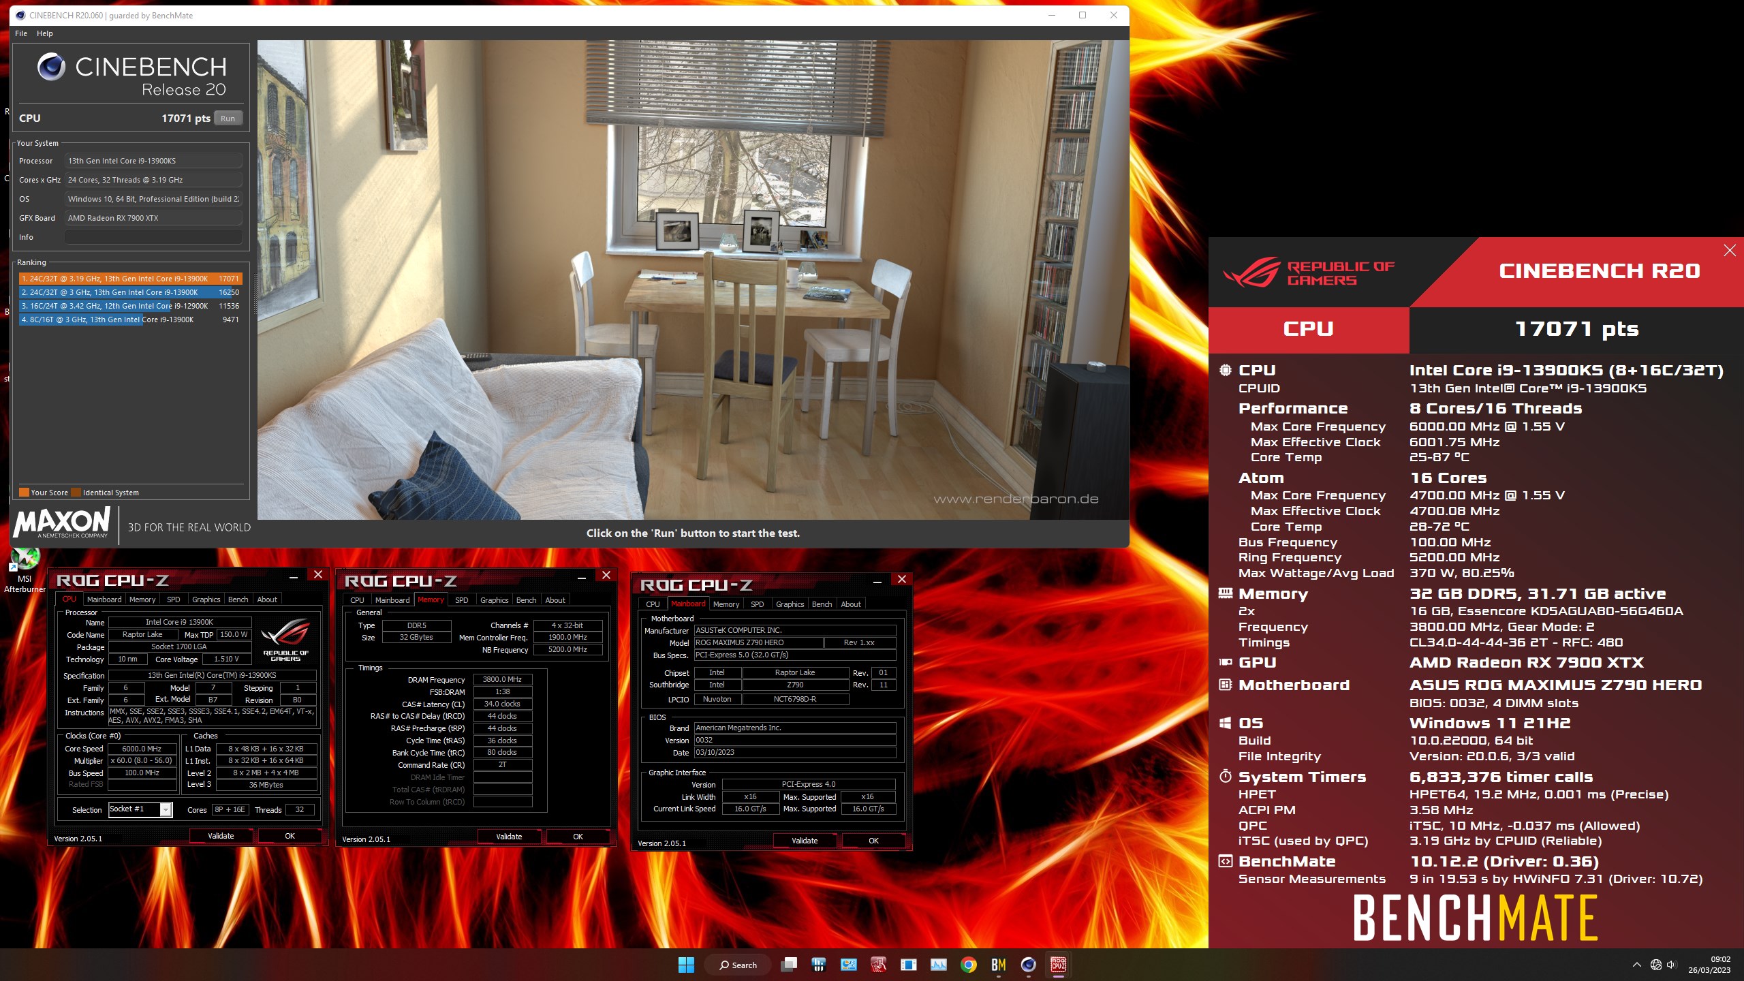Click OK in the first CPU-Z window
This screenshot has height=981, width=1744.
tap(290, 836)
